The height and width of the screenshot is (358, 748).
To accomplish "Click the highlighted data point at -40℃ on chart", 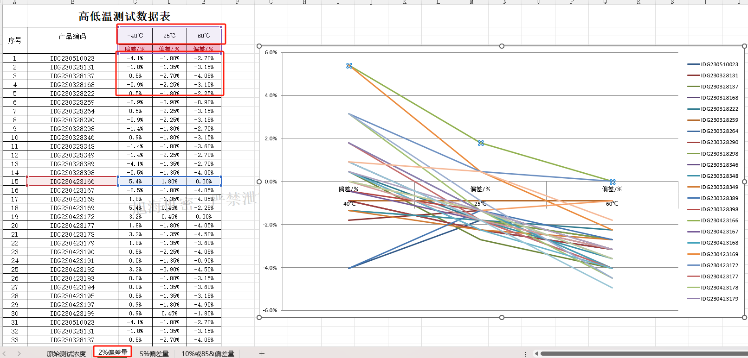I will [349, 66].
